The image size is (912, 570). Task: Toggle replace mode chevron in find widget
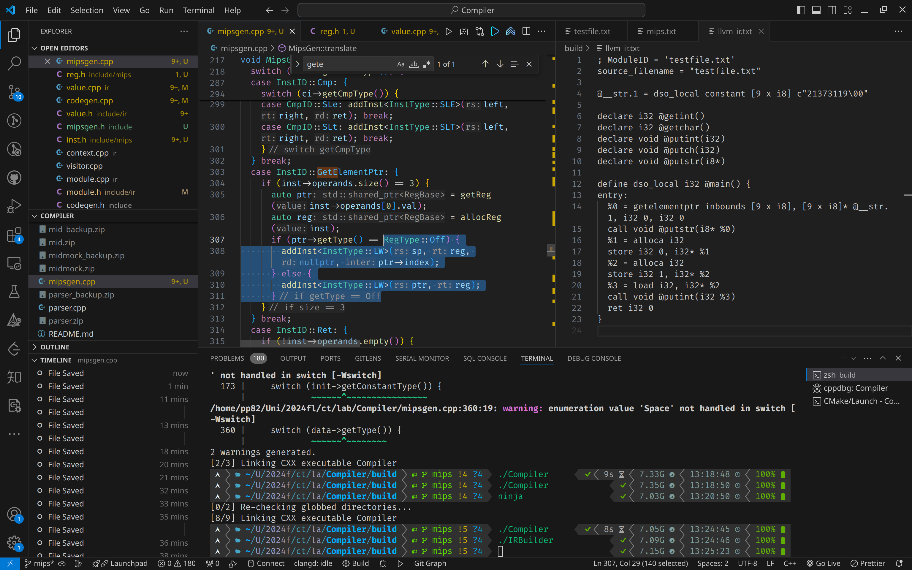(x=297, y=64)
